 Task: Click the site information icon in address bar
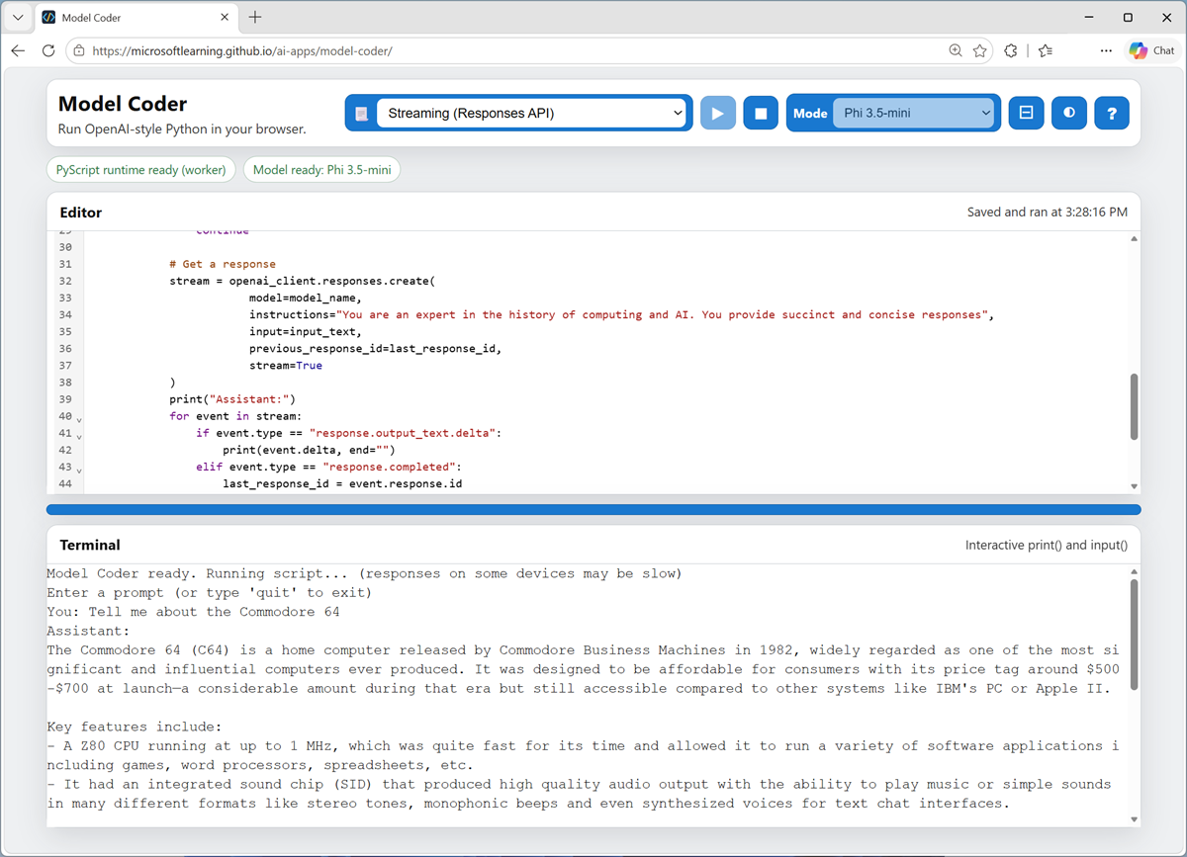click(x=80, y=50)
